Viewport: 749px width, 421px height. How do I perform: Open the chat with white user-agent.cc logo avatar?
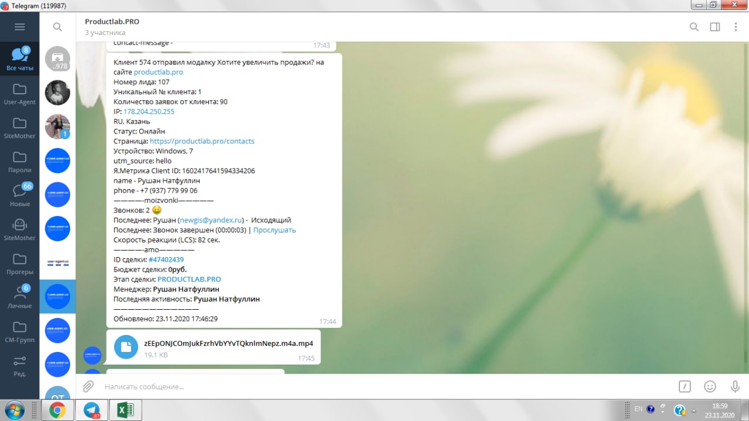coord(57,262)
